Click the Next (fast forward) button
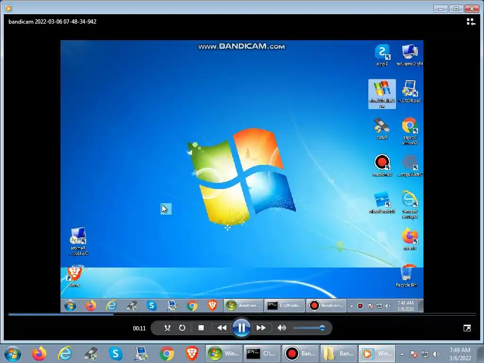This screenshot has height=363, width=484. [261, 328]
